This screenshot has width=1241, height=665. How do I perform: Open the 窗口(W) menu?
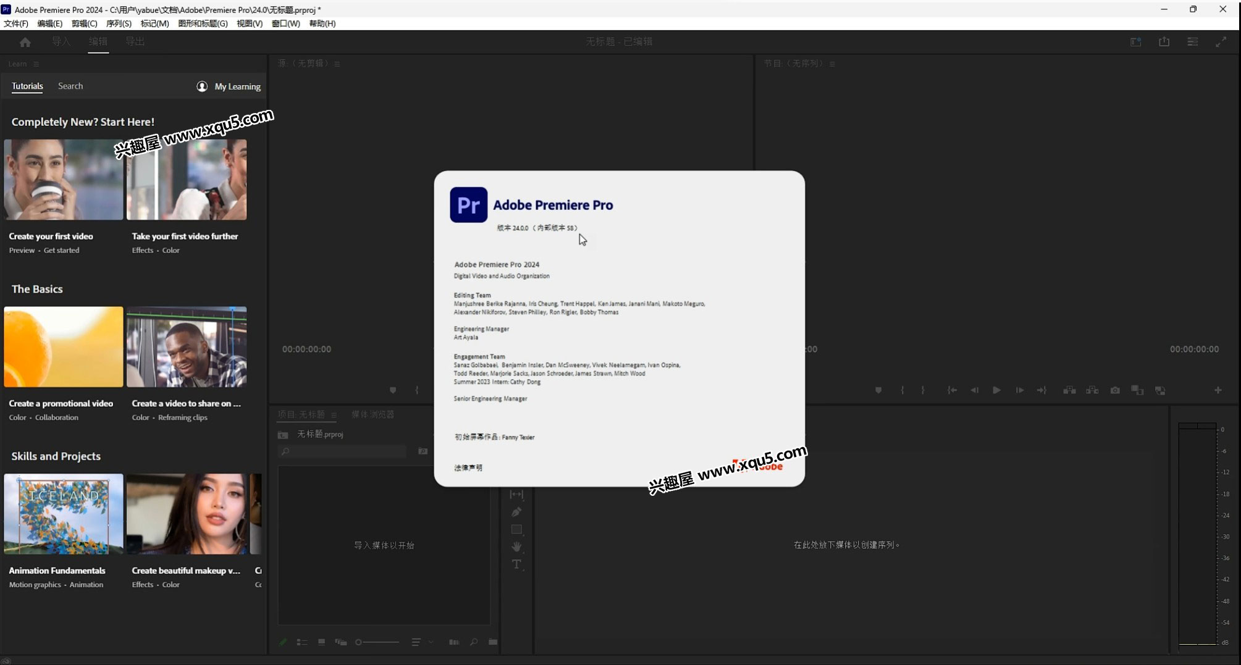point(286,23)
